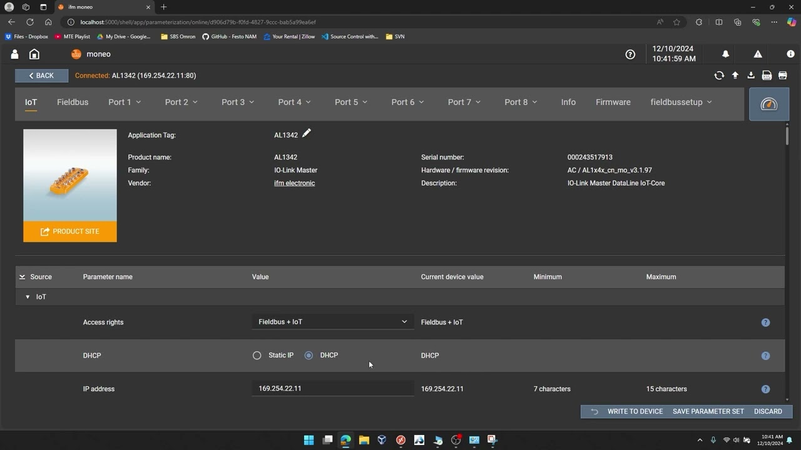The height and width of the screenshot is (450, 801).
Task: Select the Static IP radio option
Action: [x=257, y=356]
